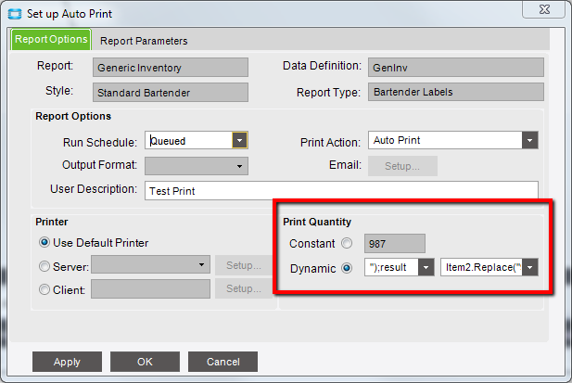
Task: Click the Dynamic field showing Item2.Replace
Action: pos(481,267)
